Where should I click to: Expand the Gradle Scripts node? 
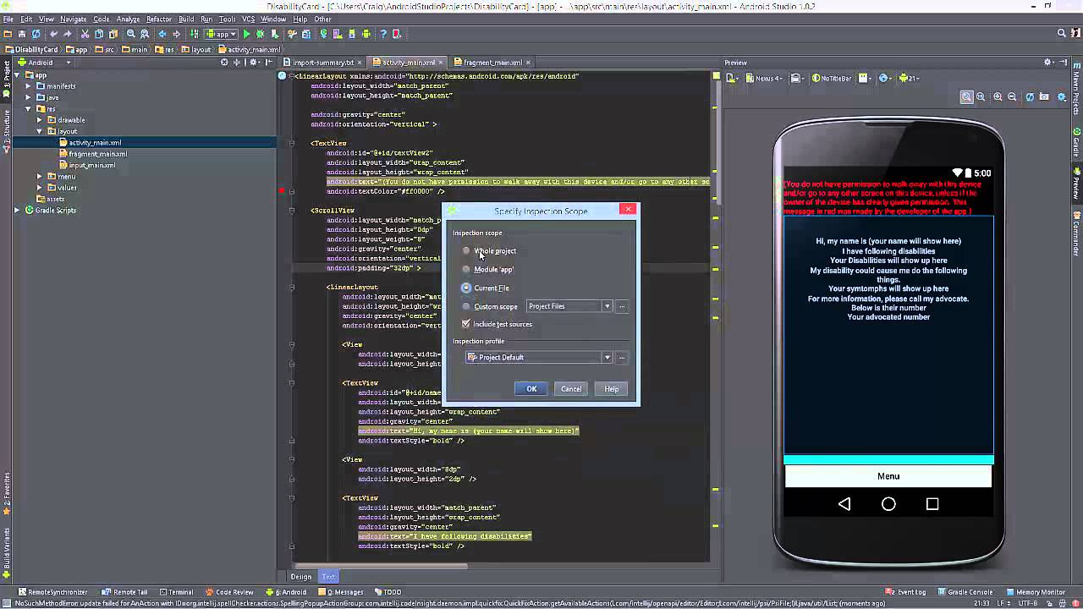(x=17, y=210)
